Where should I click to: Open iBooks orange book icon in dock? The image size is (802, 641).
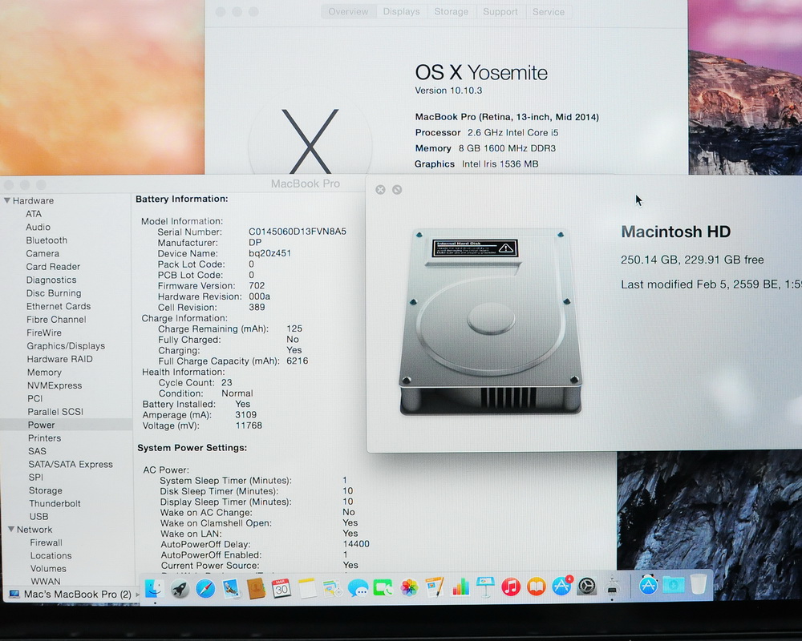click(x=536, y=587)
